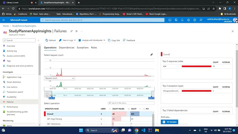Collapse the left menu with double chevron
The width and height of the screenshot is (238, 134).
[38, 40]
